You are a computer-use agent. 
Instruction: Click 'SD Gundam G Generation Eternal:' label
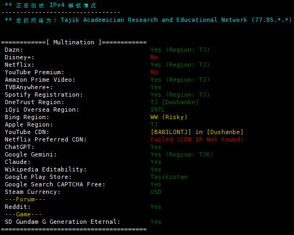click(x=62, y=222)
